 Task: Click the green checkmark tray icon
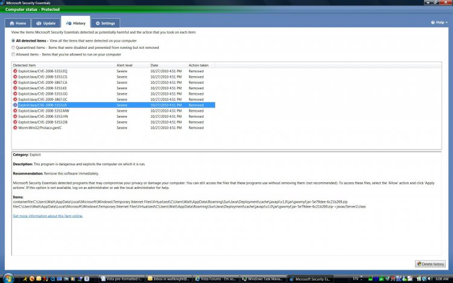point(381,279)
